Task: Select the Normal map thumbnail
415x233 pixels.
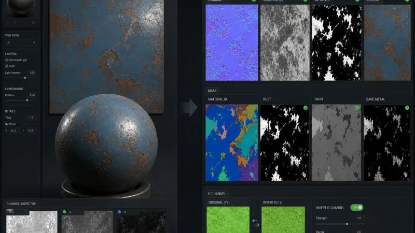Action: pyautogui.click(x=231, y=42)
